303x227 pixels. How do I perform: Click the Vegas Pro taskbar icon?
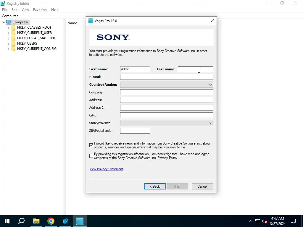(80, 221)
